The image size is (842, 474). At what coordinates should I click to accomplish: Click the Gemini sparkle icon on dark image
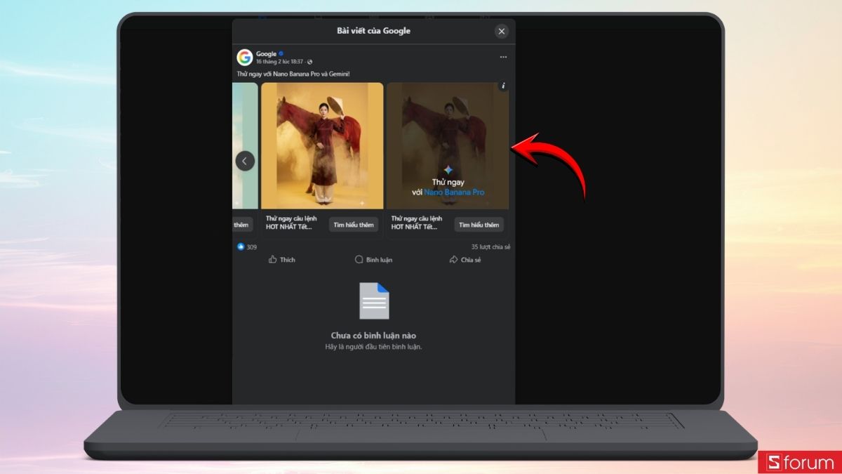[x=448, y=171]
